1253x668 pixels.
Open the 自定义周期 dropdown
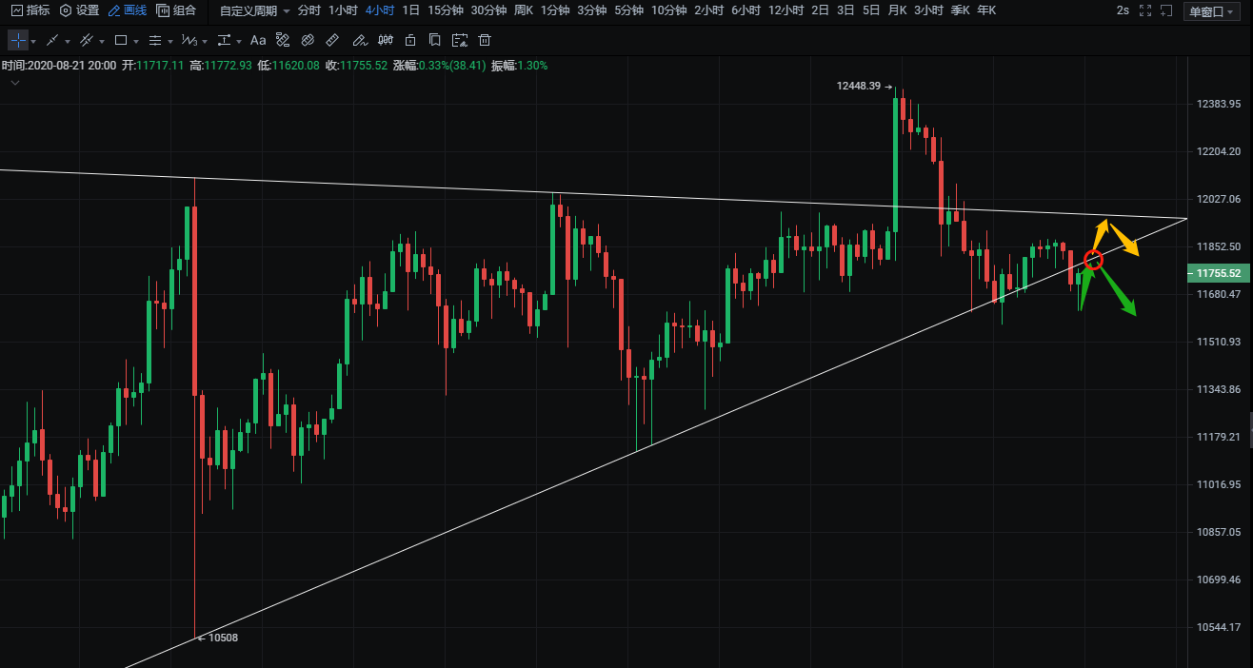(x=254, y=11)
